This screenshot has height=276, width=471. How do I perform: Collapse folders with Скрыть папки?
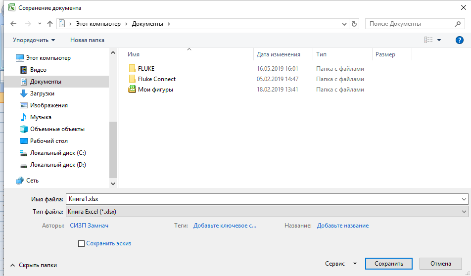point(34,265)
